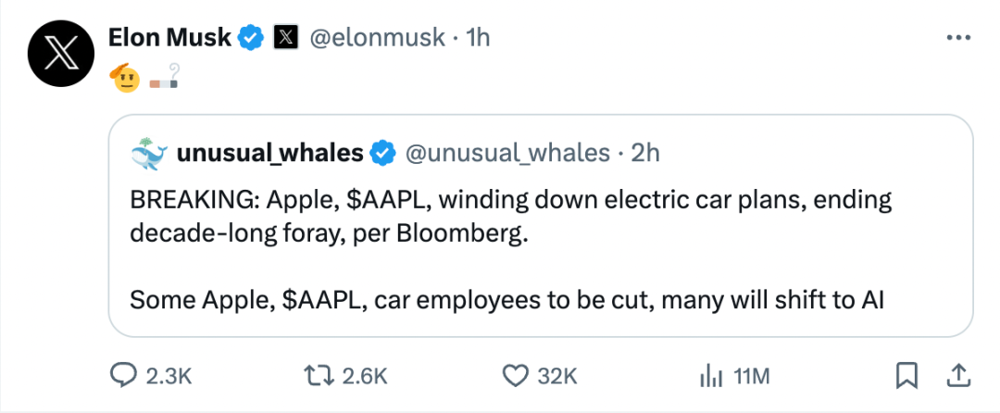This screenshot has height=413, width=1000.
Task: Like the tweet with heart icon
Action: (514, 375)
